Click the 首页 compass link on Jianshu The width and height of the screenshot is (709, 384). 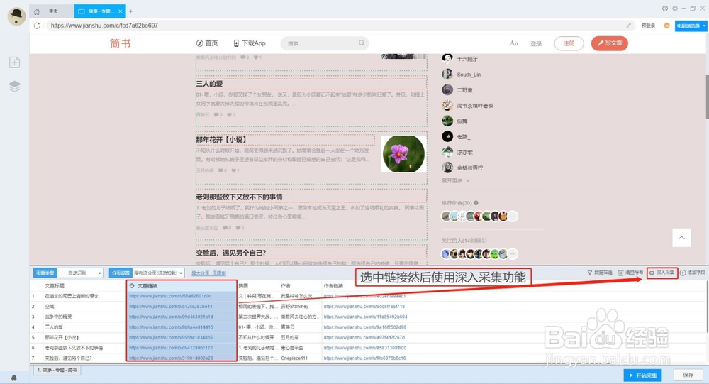[207, 43]
